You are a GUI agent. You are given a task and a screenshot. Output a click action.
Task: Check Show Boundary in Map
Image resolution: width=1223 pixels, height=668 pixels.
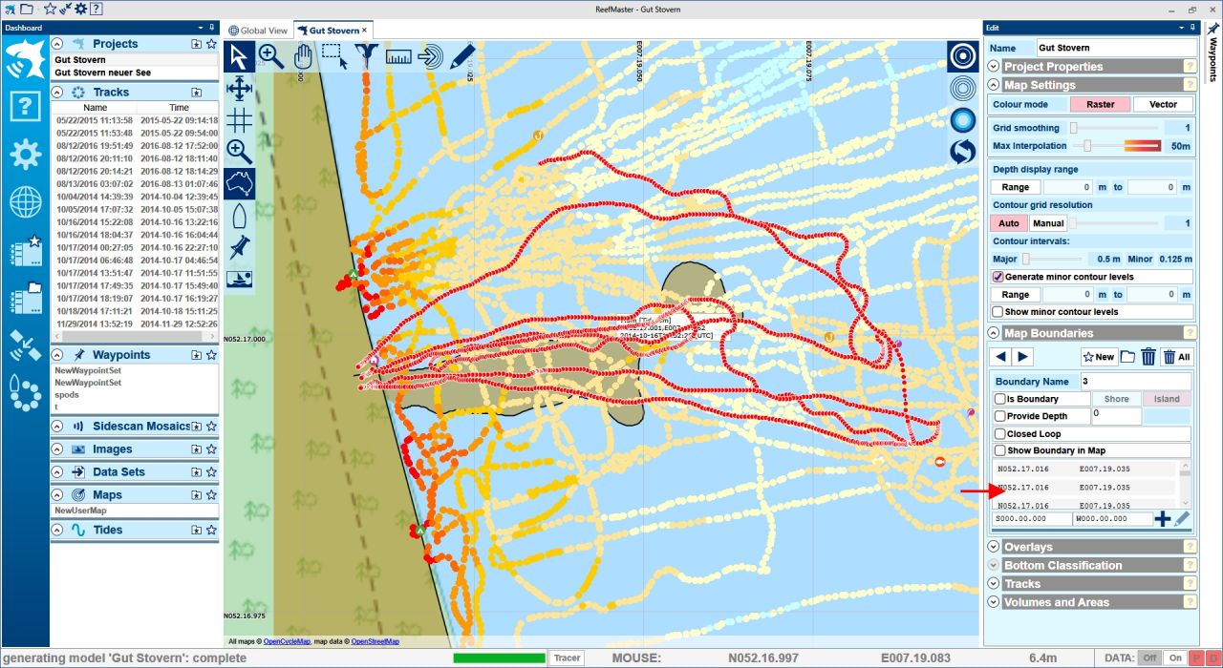point(999,450)
